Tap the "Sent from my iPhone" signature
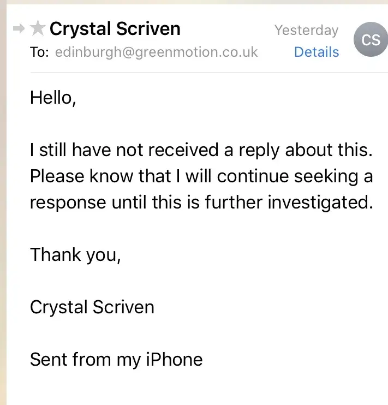Image resolution: width=388 pixels, height=405 pixels. pyautogui.click(x=116, y=360)
